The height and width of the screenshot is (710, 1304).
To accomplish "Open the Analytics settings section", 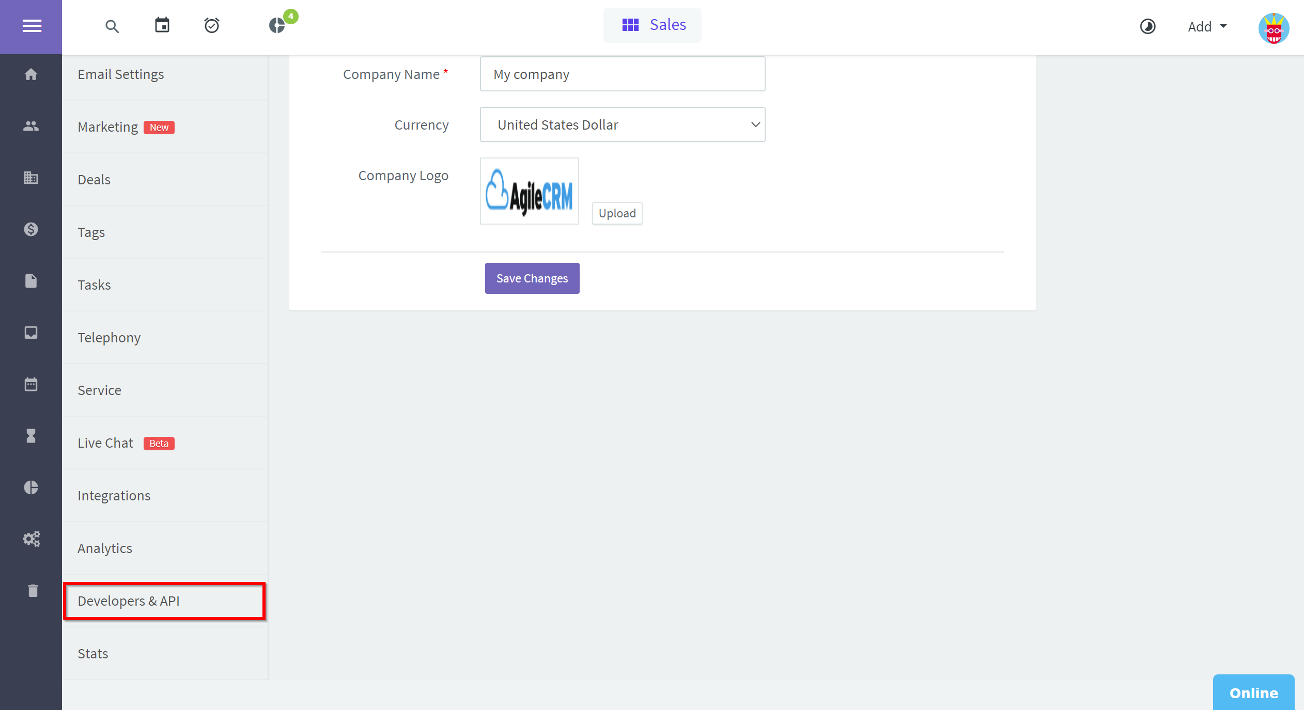I will click(105, 547).
